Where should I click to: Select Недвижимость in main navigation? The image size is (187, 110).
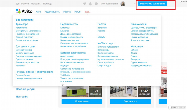(x=52, y=12)
